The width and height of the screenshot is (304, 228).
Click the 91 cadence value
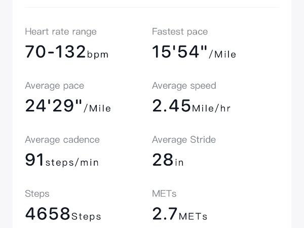click(34, 160)
